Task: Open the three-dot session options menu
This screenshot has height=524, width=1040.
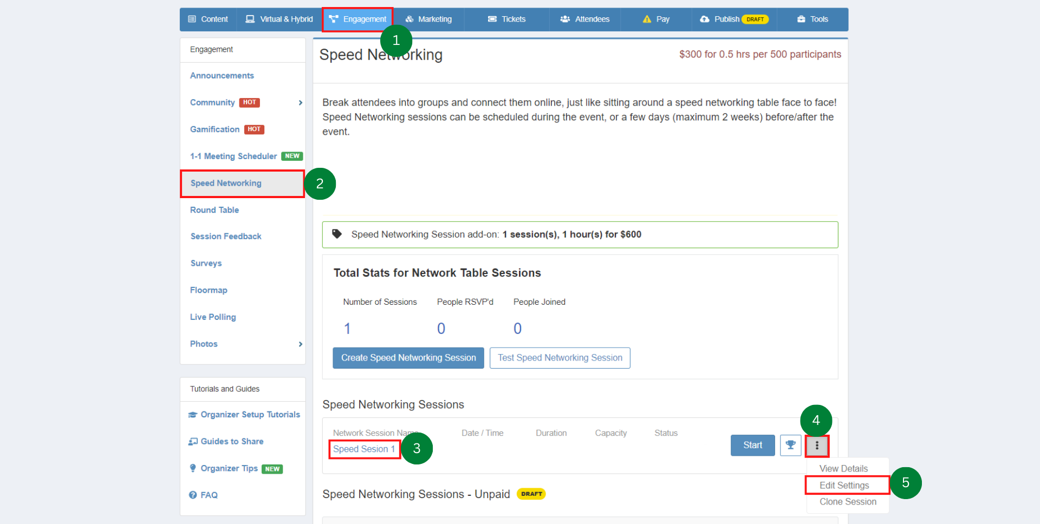Action: (x=817, y=446)
